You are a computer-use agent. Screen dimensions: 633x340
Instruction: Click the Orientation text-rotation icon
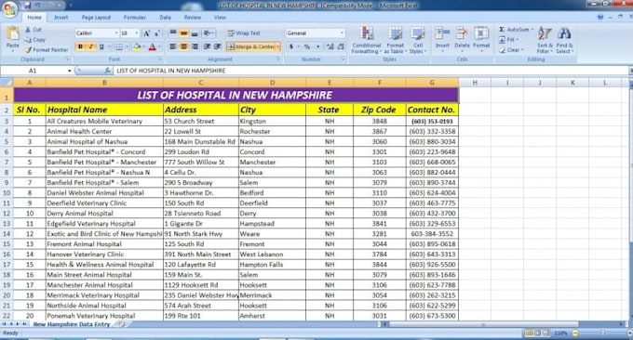pos(207,33)
